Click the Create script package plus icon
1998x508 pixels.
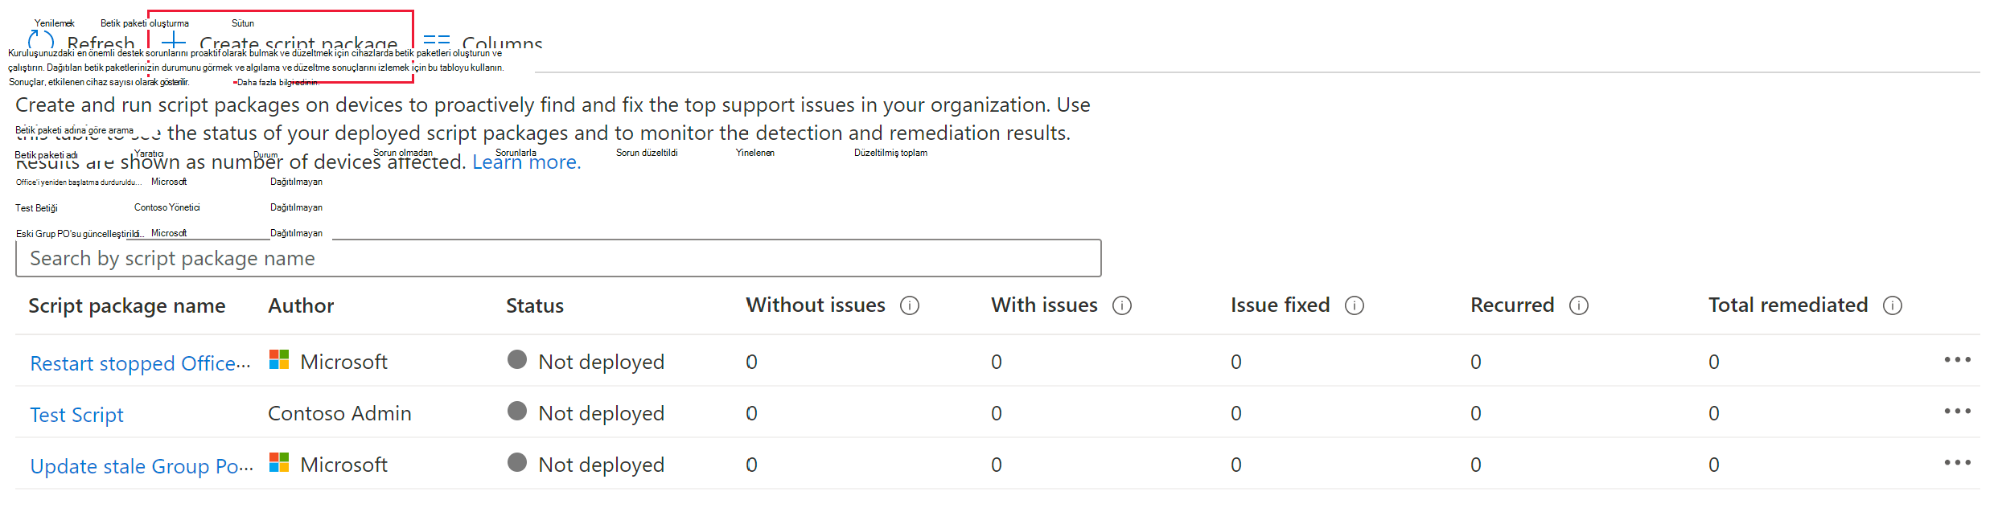(174, 41)
